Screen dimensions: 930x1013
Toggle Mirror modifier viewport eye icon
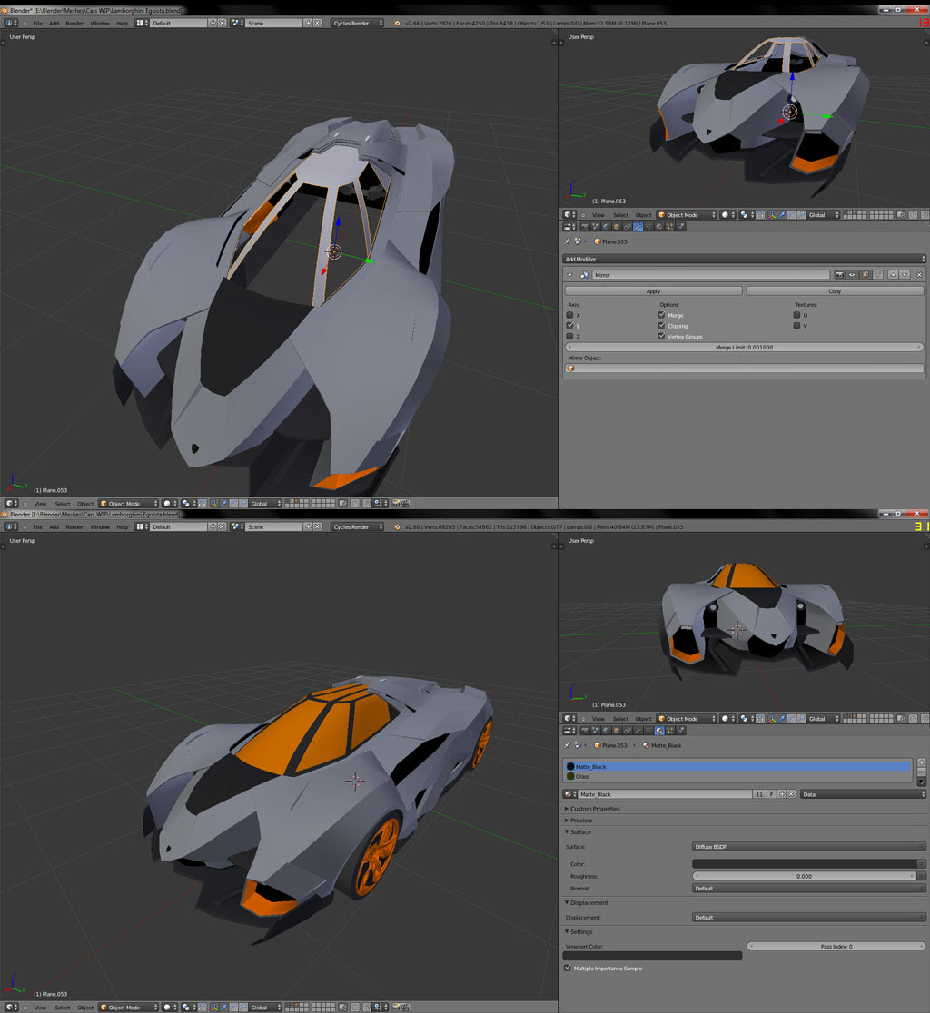coord(852,275)
